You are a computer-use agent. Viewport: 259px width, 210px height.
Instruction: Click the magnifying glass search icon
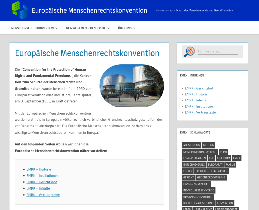(189, 52)
